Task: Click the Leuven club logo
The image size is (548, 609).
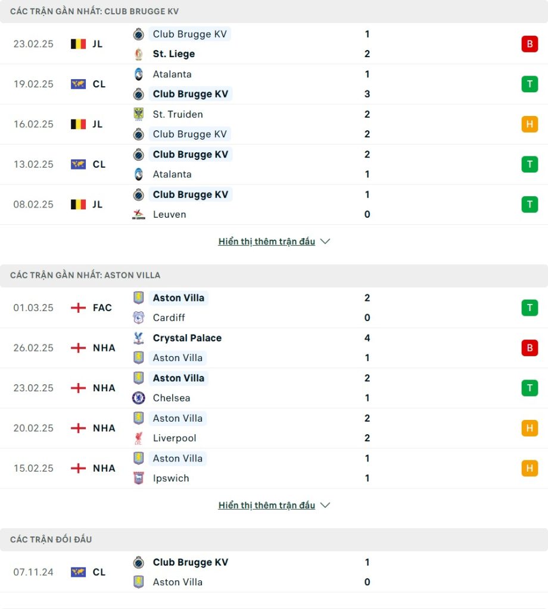Action: 139,215
